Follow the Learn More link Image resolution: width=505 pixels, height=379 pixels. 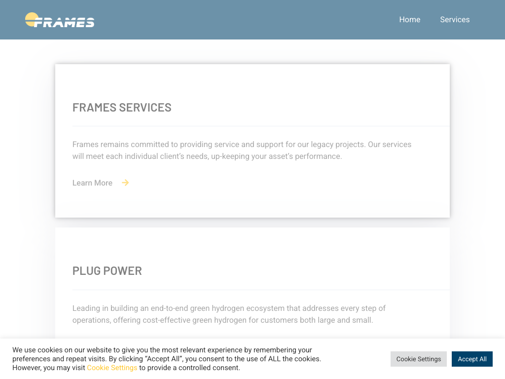(x=93, y=183)
